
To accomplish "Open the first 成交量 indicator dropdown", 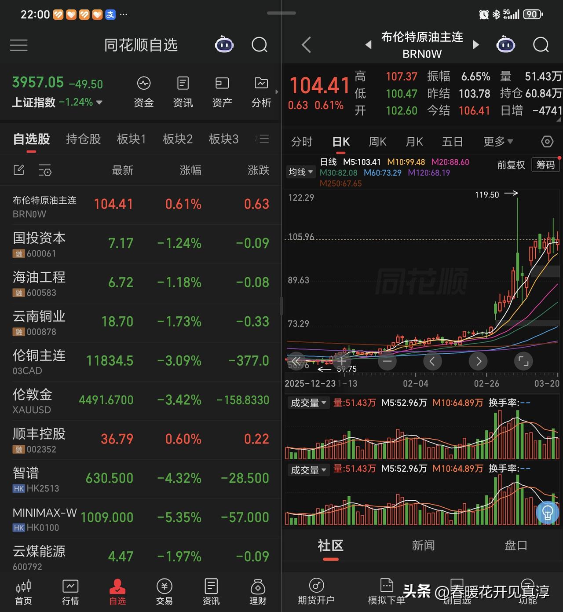I will tap(308, 403).
